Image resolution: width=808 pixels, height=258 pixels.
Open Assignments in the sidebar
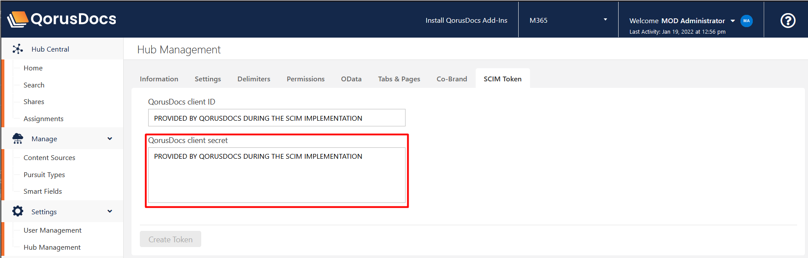pyautogui.click(x=43, y=119)
